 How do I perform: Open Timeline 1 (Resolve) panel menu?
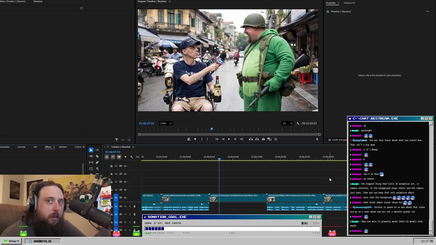133,147
